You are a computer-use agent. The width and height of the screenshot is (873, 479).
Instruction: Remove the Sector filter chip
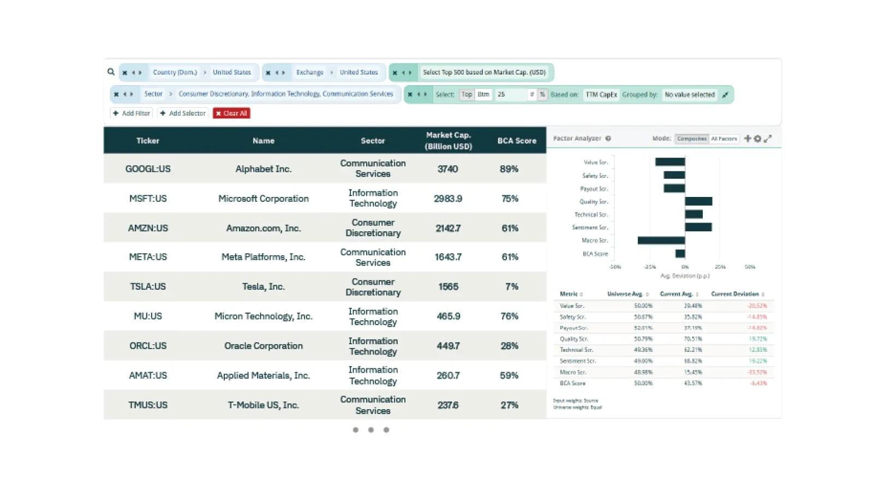pos(116,94)
